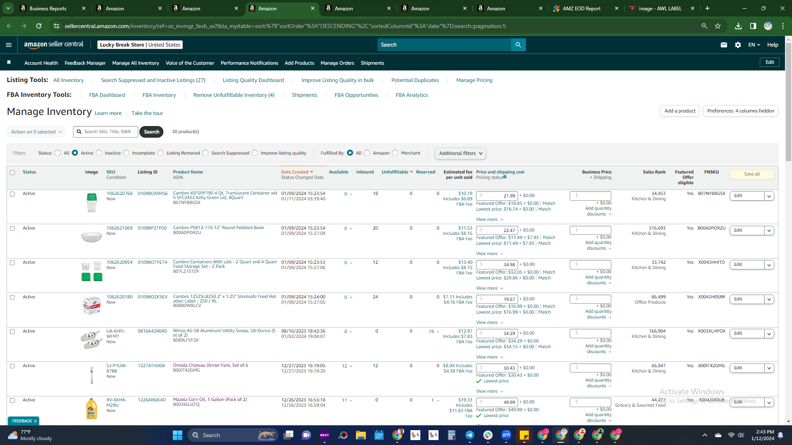The image size is (792, 445).
Task: Select the Search Suppressed status filter
Action: (205, 153)
